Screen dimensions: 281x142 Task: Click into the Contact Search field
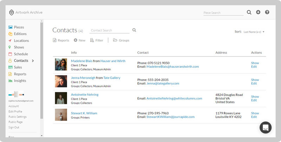(x=110, y=31)
